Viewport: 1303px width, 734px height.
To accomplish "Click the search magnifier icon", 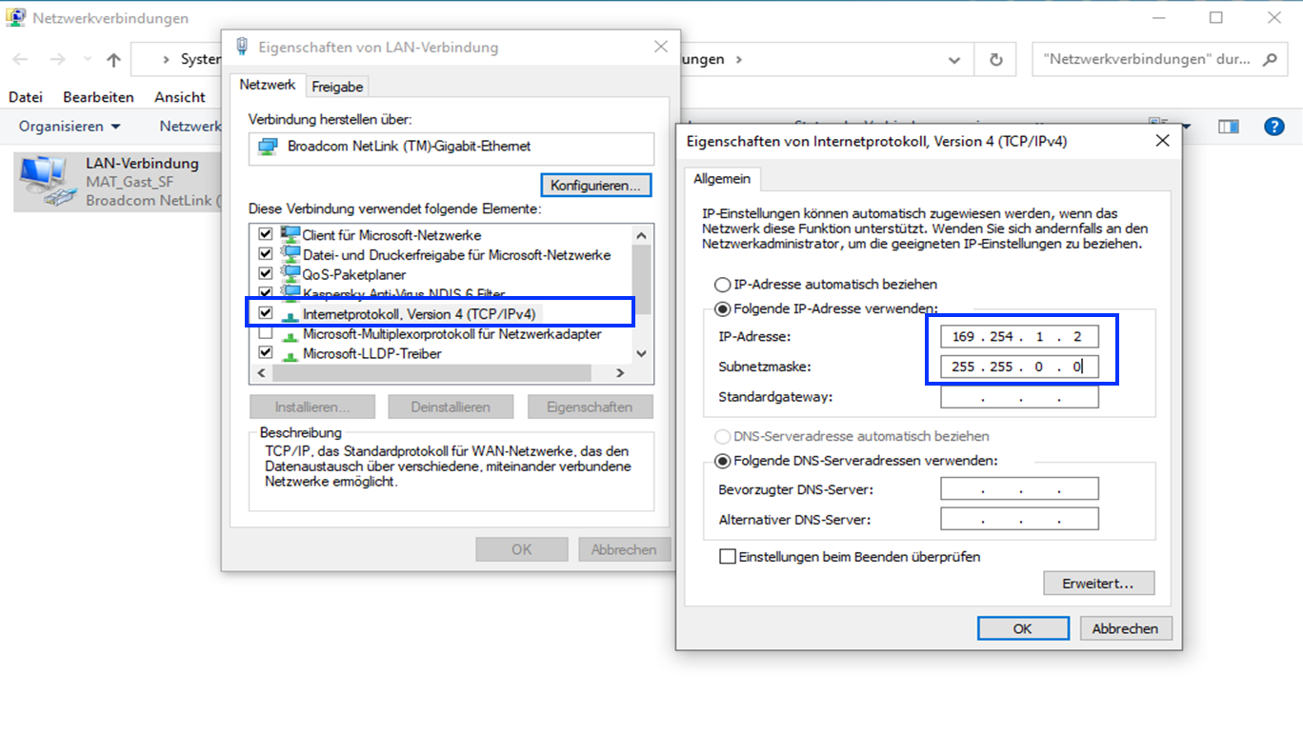I will point(1269,59).
